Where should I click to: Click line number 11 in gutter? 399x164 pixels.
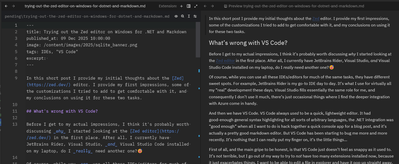coord(15,111)
